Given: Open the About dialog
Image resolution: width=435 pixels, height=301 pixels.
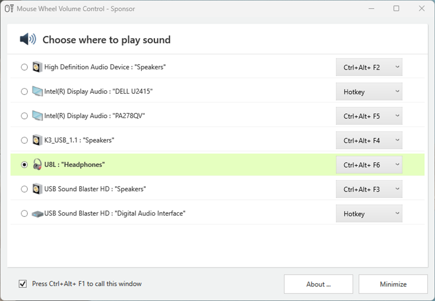Looking at the screenshot, I should pyautogui.click(x=318, y=284).
